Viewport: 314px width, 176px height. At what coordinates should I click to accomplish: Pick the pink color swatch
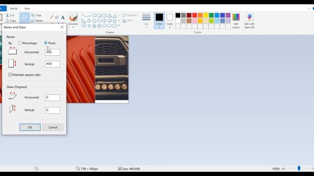click(x=195, y=21)
